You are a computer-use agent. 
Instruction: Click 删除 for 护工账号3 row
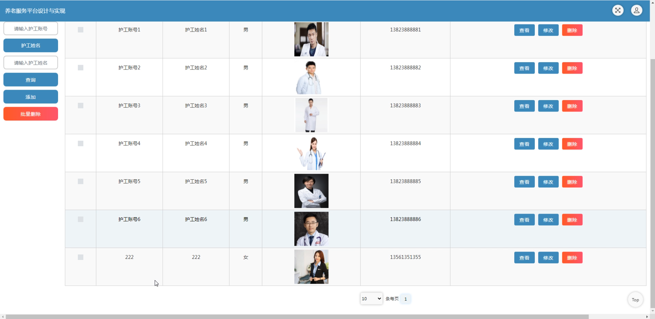[x=572, y=106]
